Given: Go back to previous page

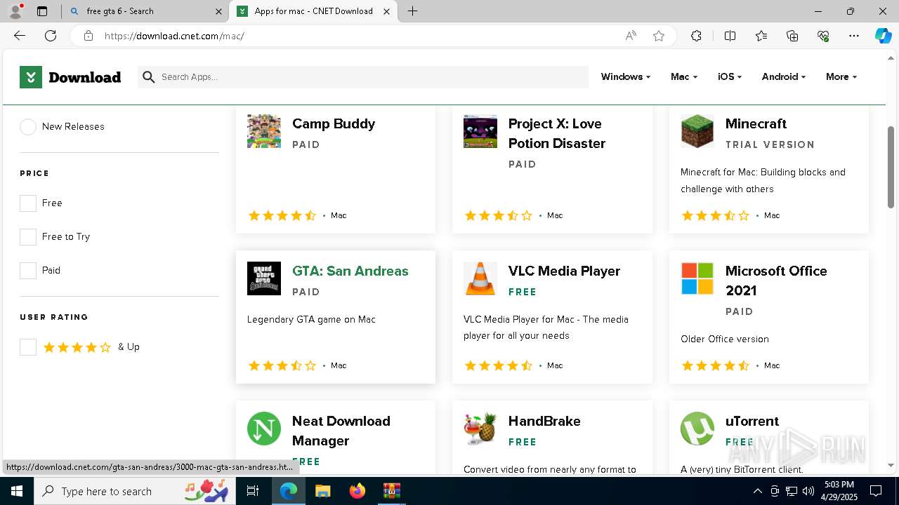Looking at the screenshot, I should [x=20, y=36].
